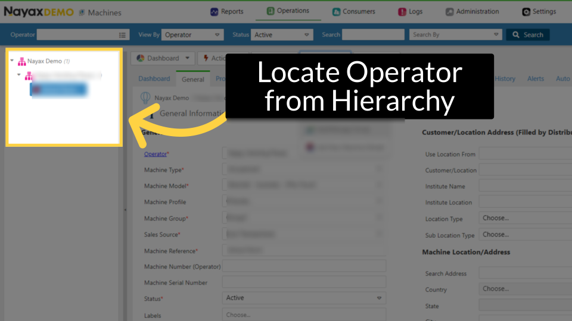Collapse the Nayax Demo tree node
Image resolution: width=572 pixels, height=321 pixels.
(x=12, y=61)
